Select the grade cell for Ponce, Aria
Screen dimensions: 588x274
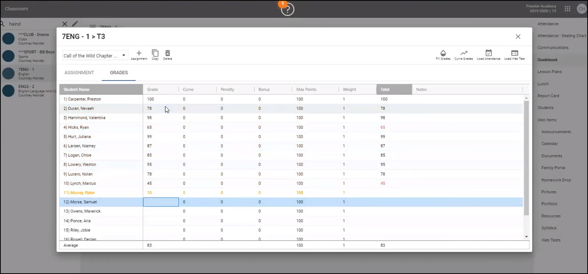161,221
